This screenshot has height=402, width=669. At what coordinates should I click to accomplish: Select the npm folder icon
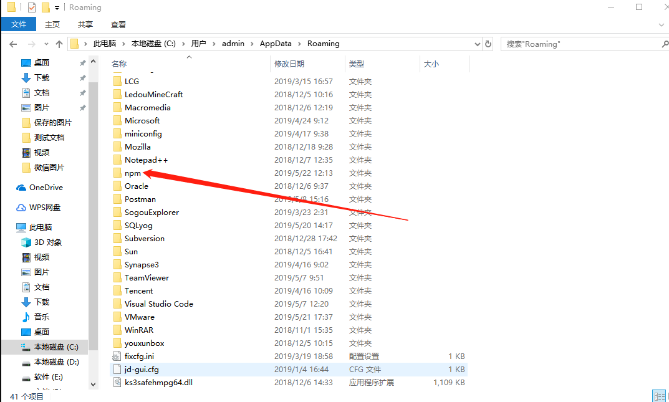[117, 173]
